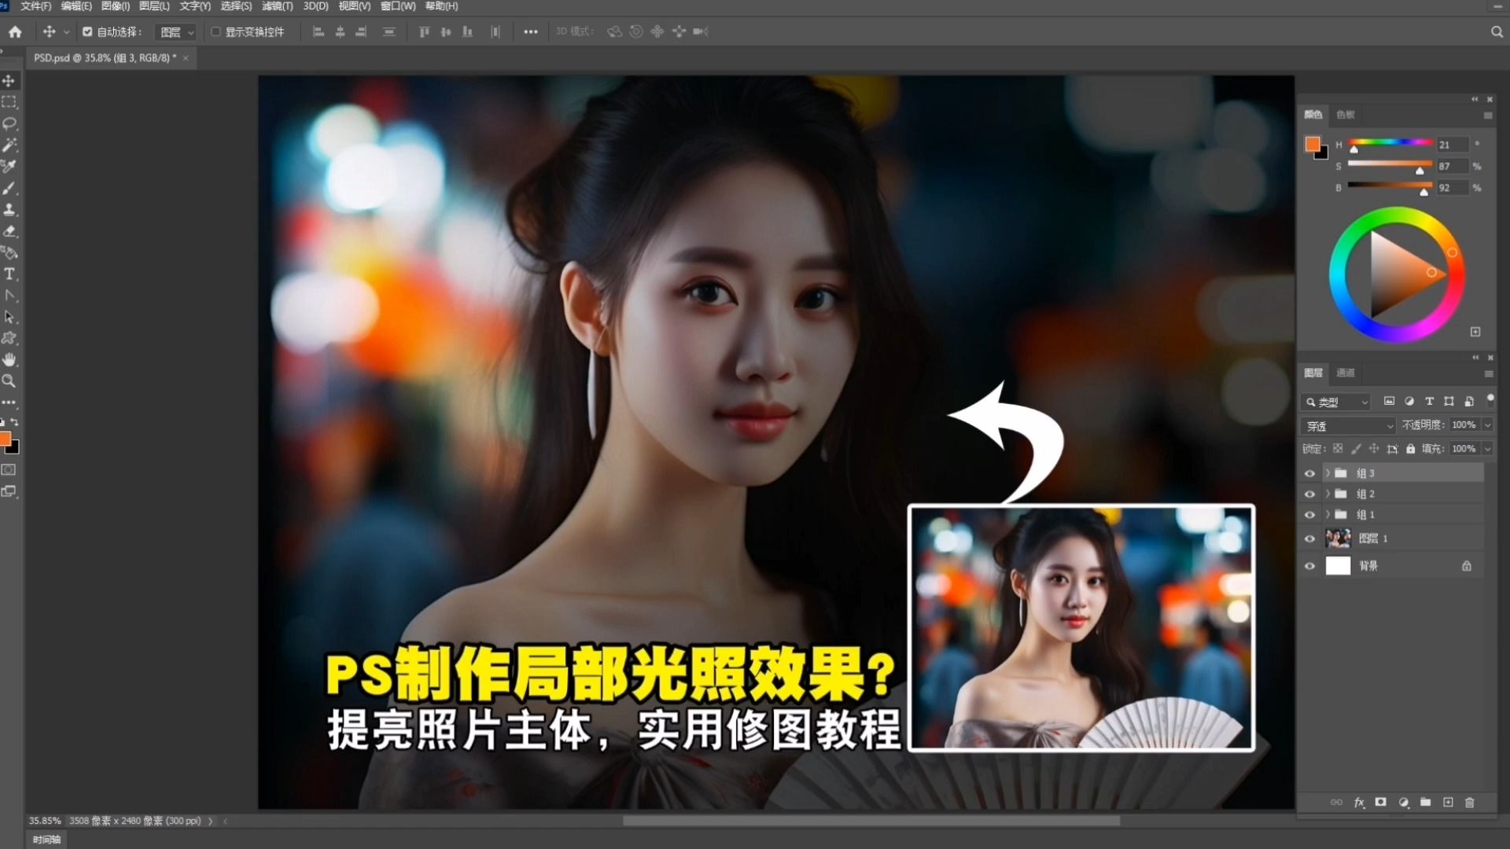Image resolution: width=1510 pixels, height=849 pixels.
Task: Click the 时间轴 button at bottom left
Action: [x=45, y=839]
